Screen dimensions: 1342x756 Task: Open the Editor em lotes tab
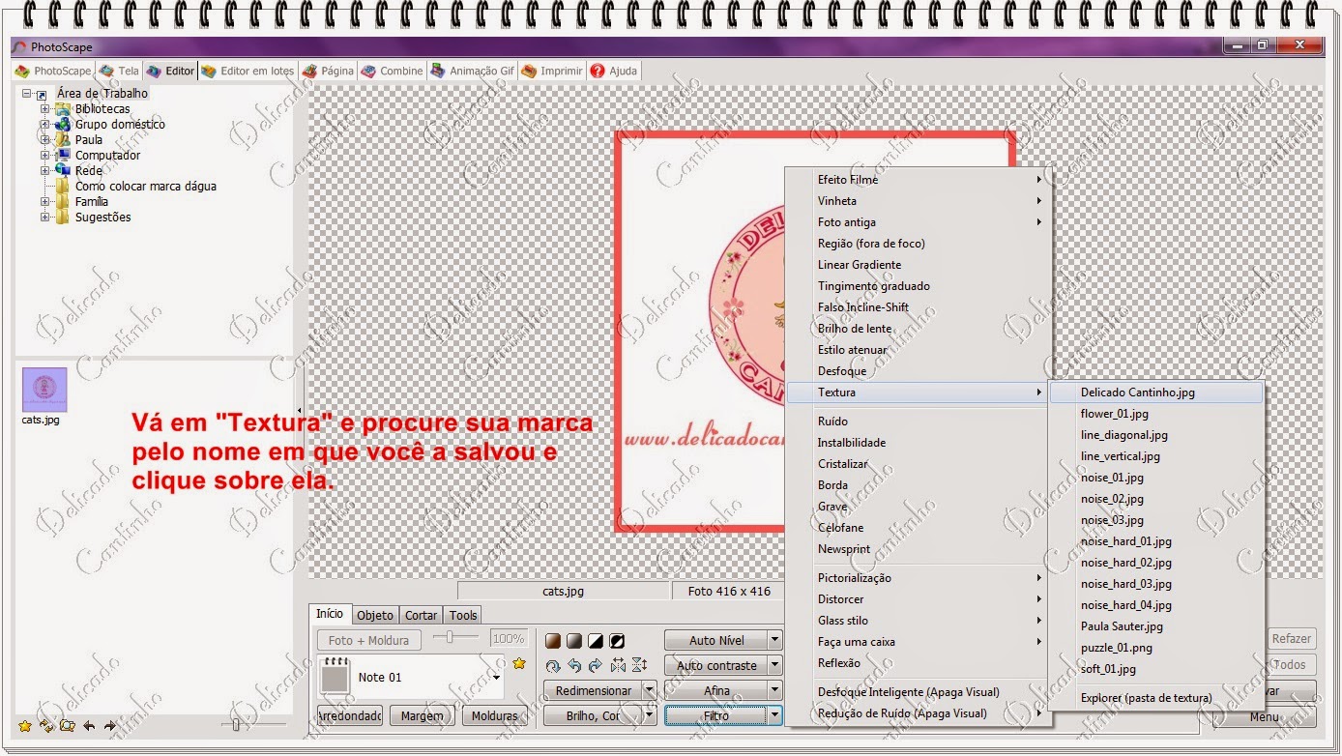point(248,71)
